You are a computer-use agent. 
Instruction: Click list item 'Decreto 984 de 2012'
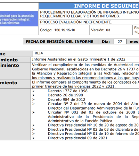tap(66, 99)
